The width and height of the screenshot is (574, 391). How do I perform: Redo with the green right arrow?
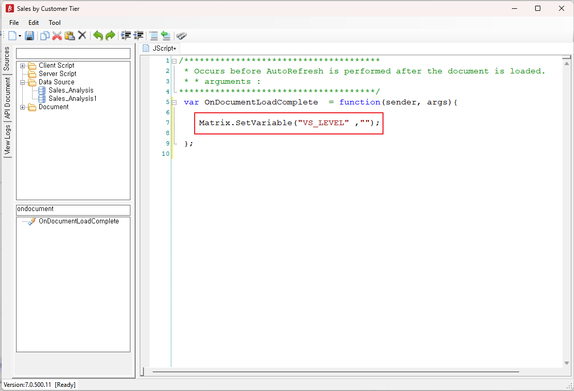point(110,36)
